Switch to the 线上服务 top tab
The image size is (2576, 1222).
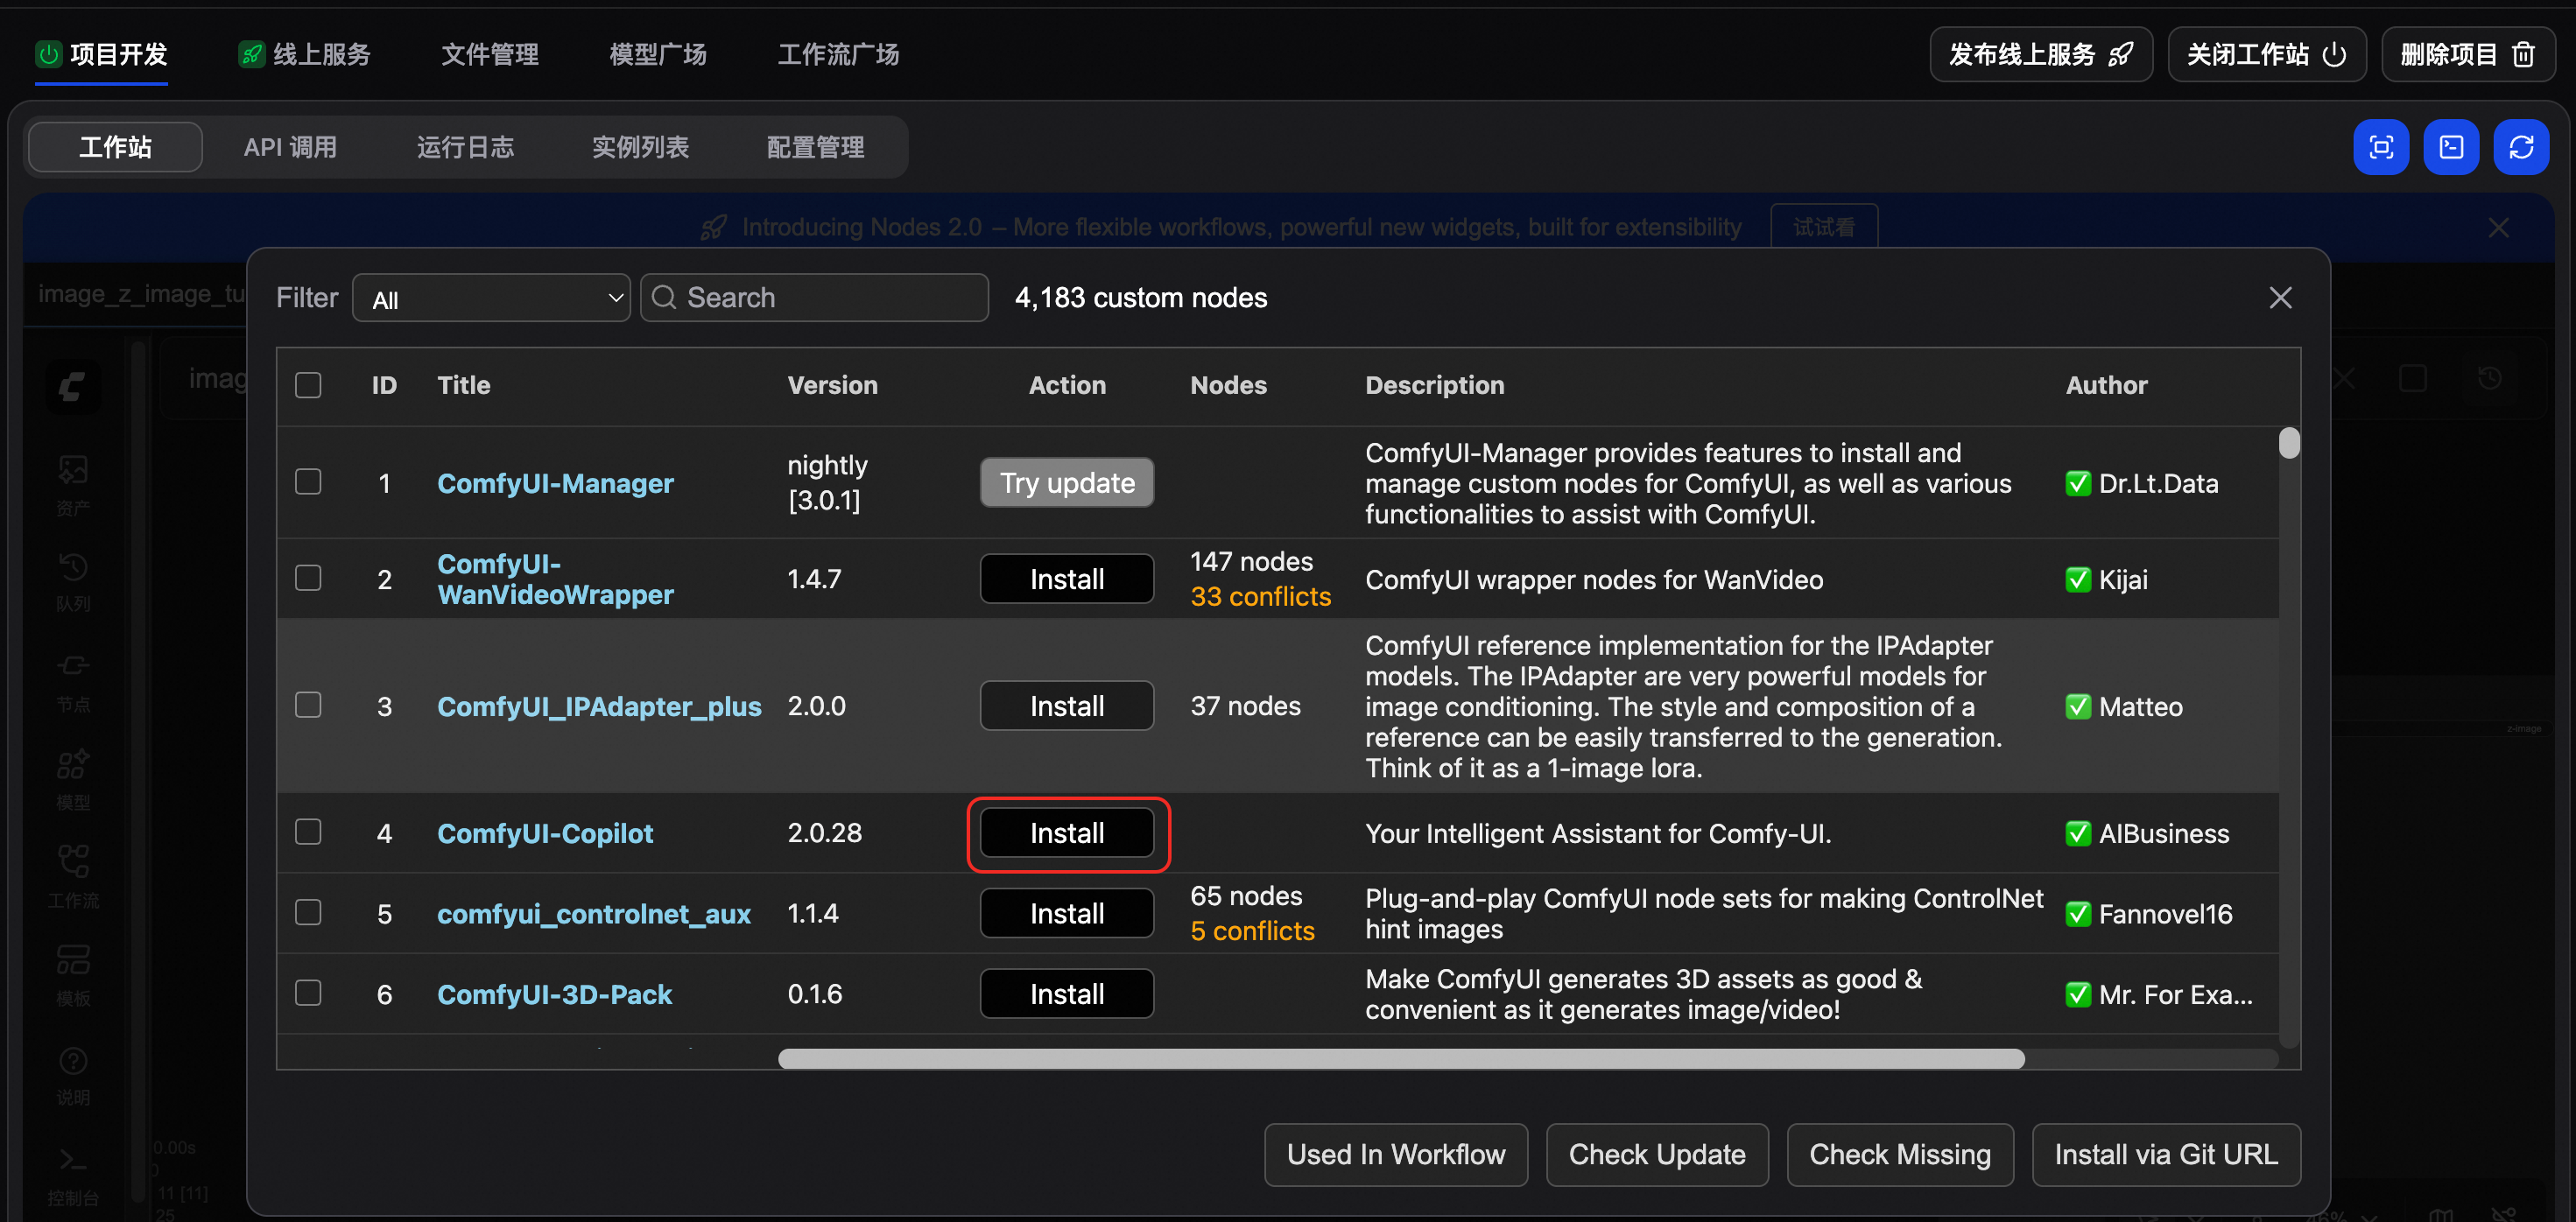[304, 54]
